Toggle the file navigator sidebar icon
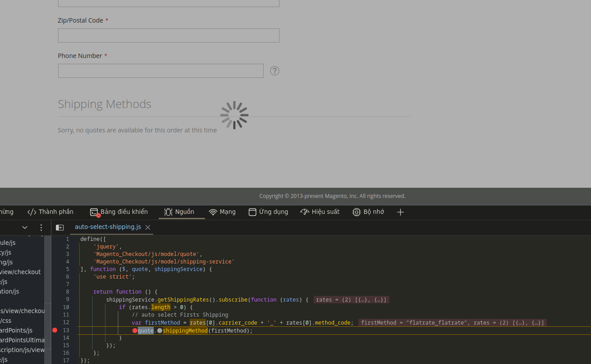591x364 pixels. click(x=60, y=228)
